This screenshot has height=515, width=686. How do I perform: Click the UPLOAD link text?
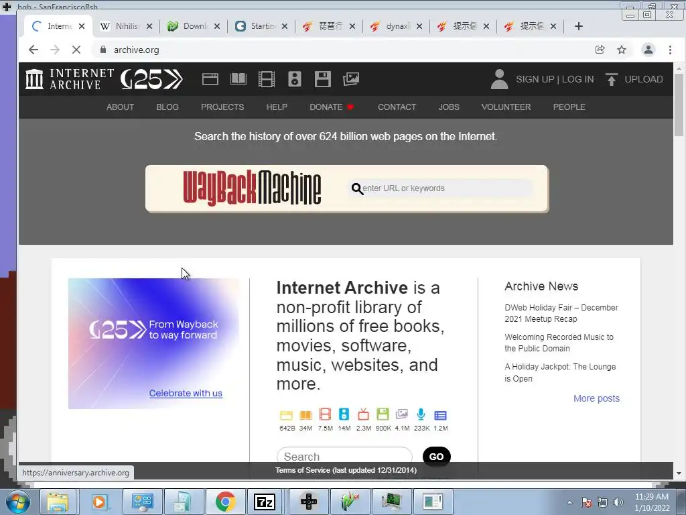pyautogui.click(x=644, y=79)
